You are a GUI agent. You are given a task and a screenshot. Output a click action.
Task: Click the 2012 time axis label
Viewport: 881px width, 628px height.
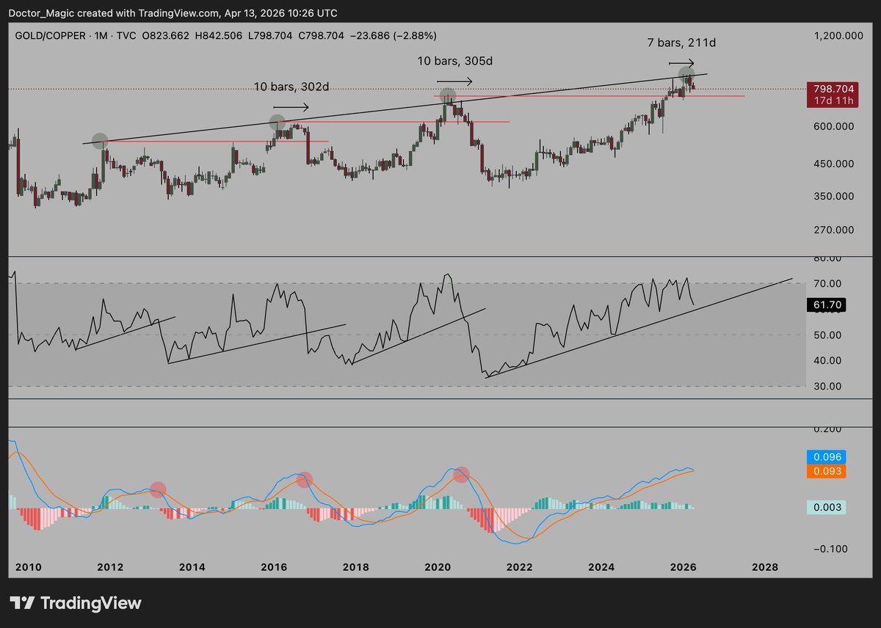[109, 567]
